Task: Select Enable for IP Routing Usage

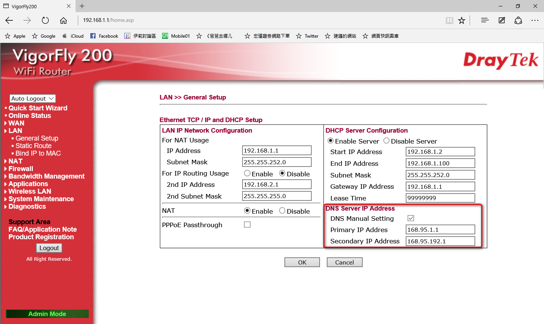Action: pyautogui.click(x=247, y=173)
